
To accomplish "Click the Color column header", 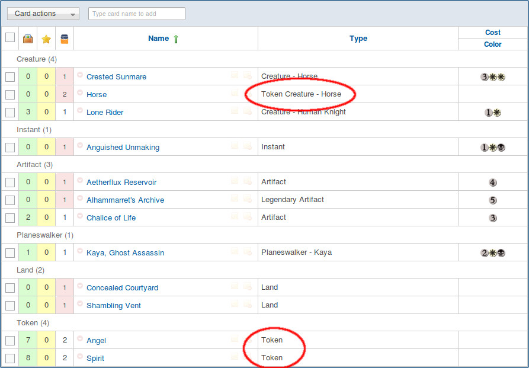I will click(x=492, y=44).
